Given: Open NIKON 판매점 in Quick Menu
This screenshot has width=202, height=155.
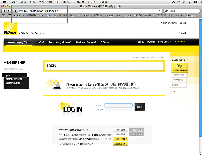Looking at the screenshot, I should (x=177, y=80).
